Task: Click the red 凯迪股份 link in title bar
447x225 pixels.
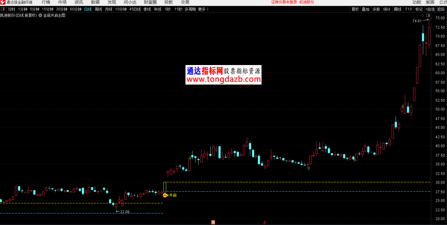Action: (307, 2)
